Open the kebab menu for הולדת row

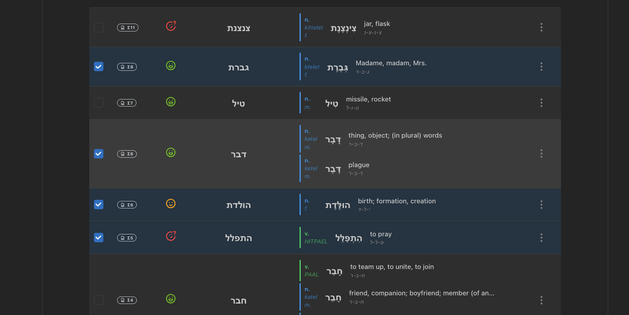coord(541,204)
